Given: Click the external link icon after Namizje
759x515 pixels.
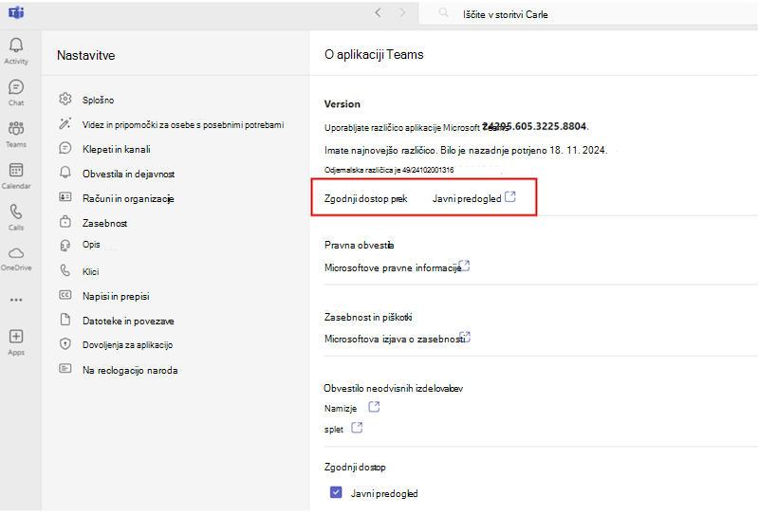Looking at the screenshot, I should point(374,407).
